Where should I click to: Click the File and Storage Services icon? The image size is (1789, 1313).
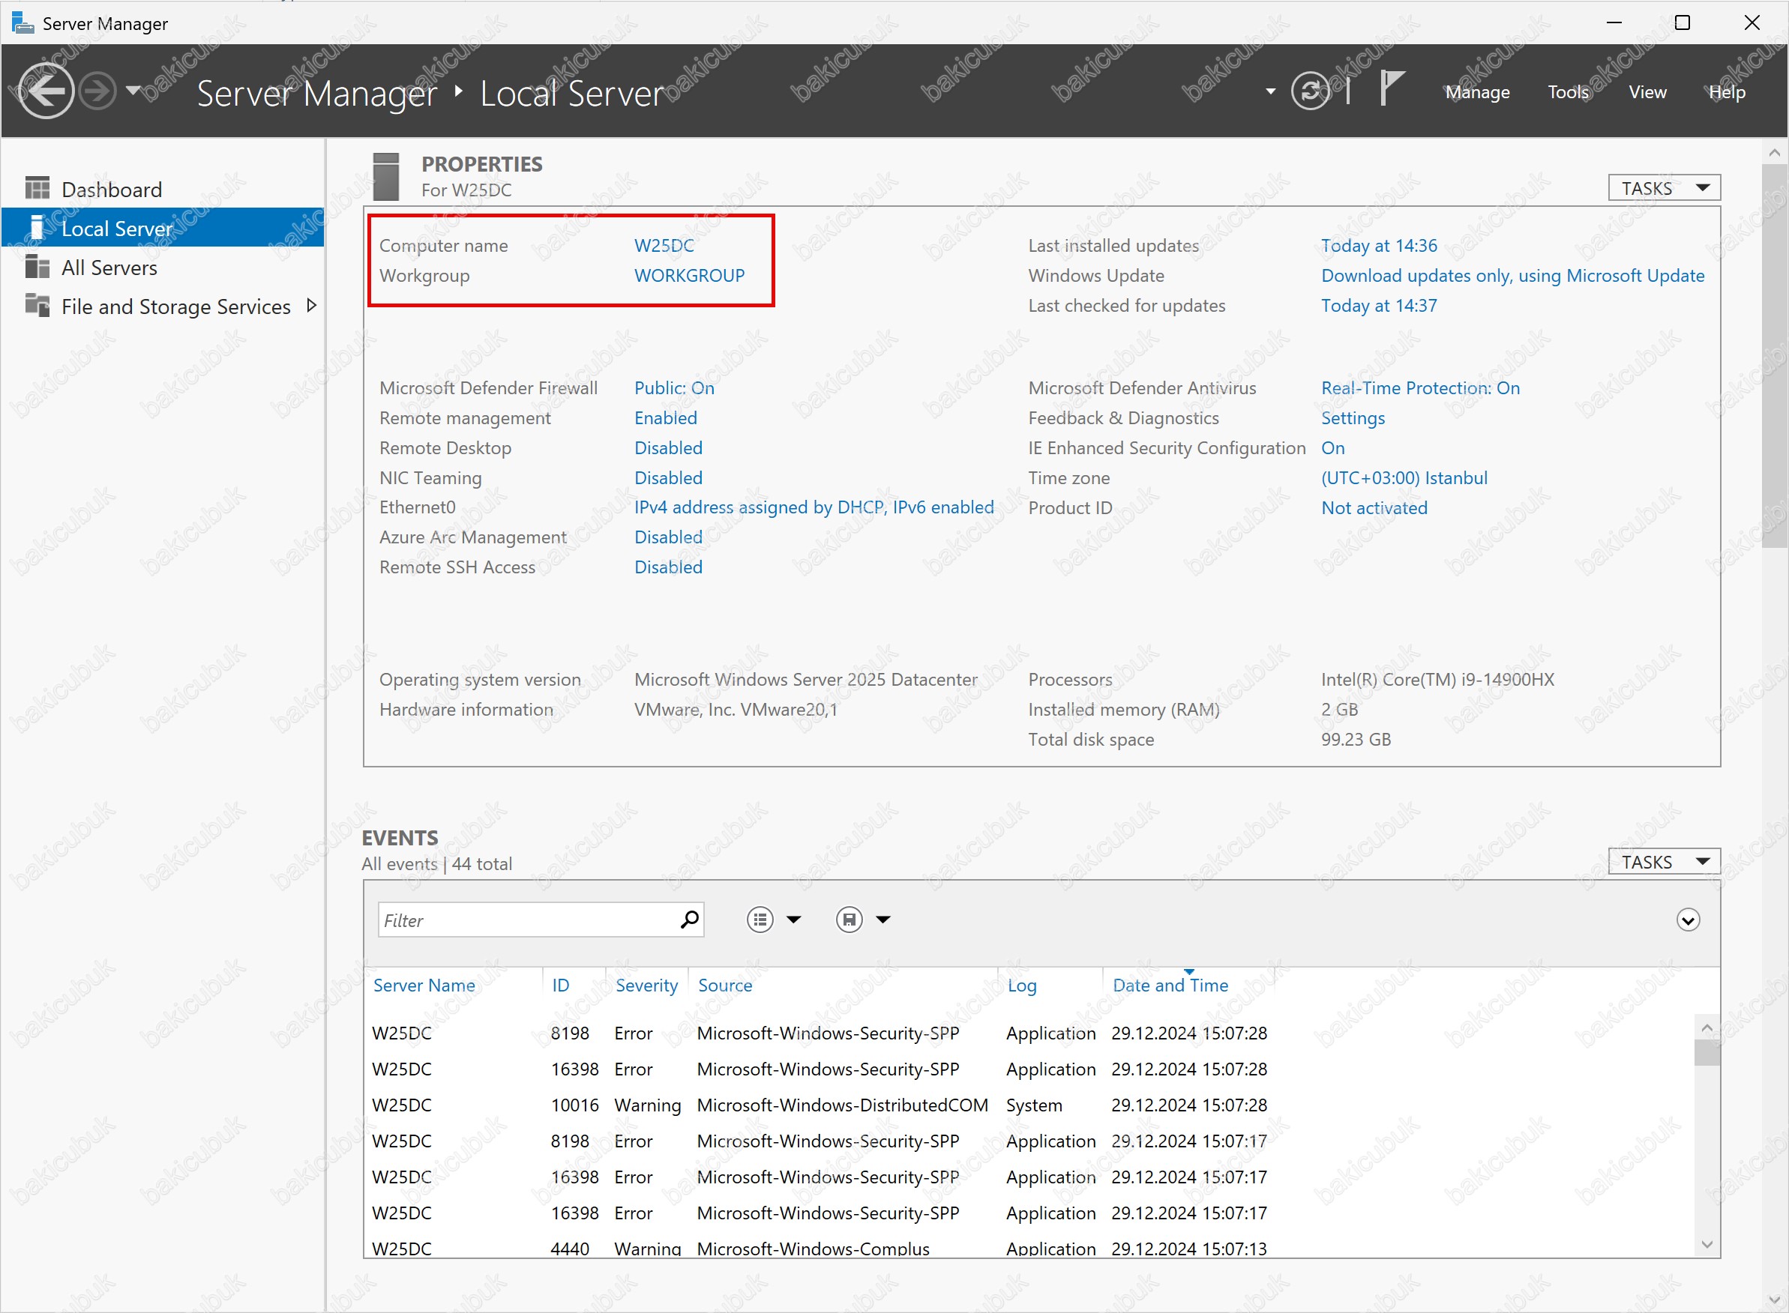[x=37, y=305]
